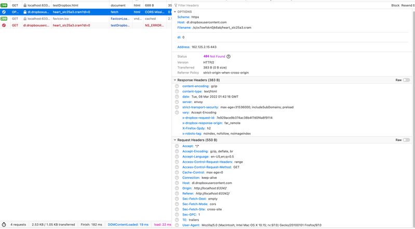Select the red failed heart_slc25a3.cram request
415x229 pixels.
(x=86, y=25)
